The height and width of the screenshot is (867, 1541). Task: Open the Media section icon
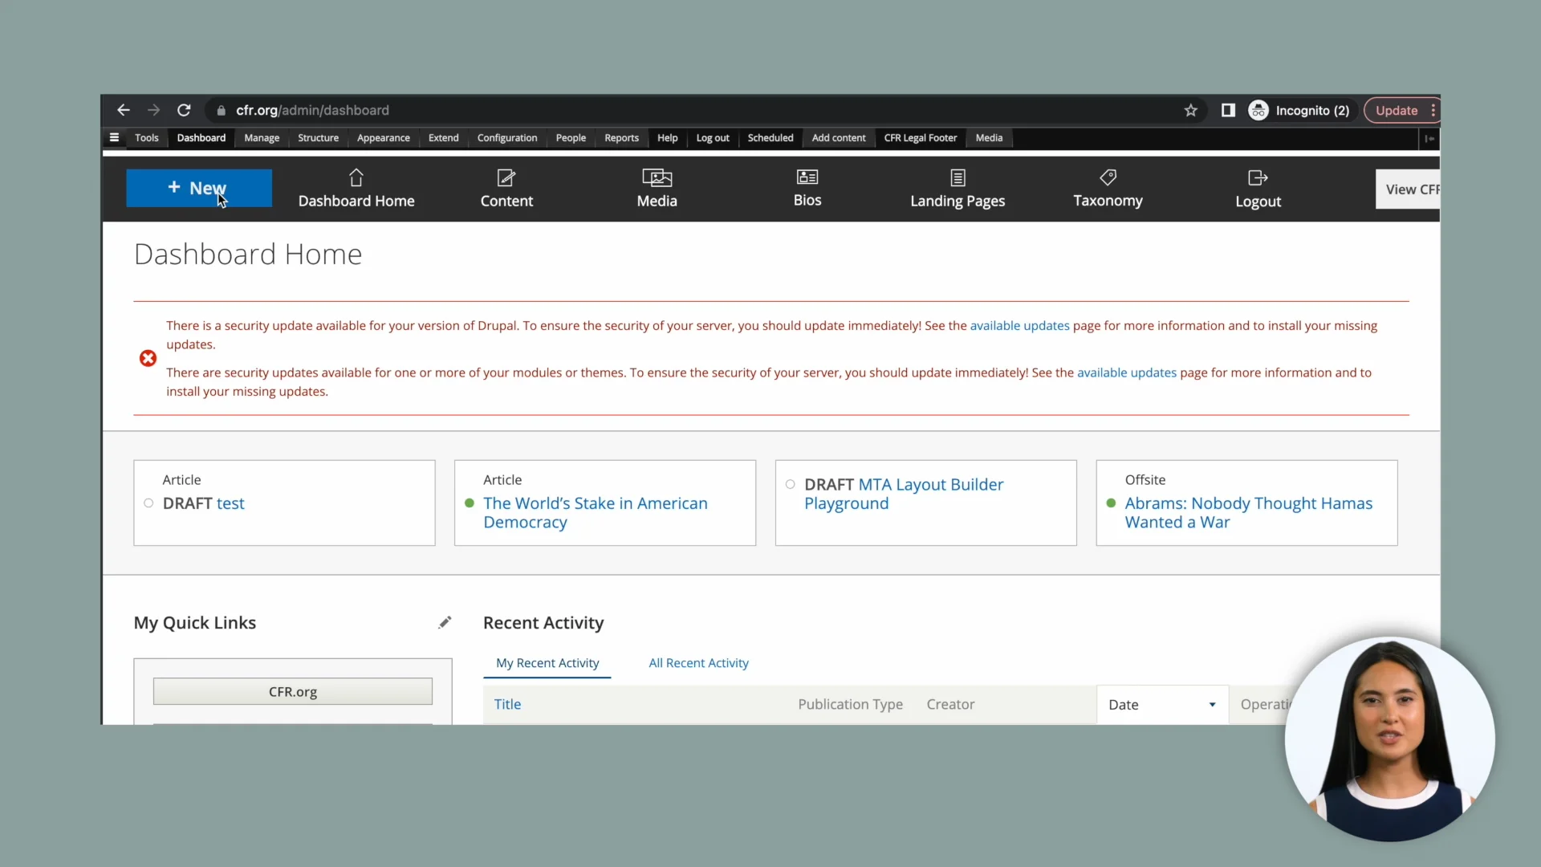(657, 177)
